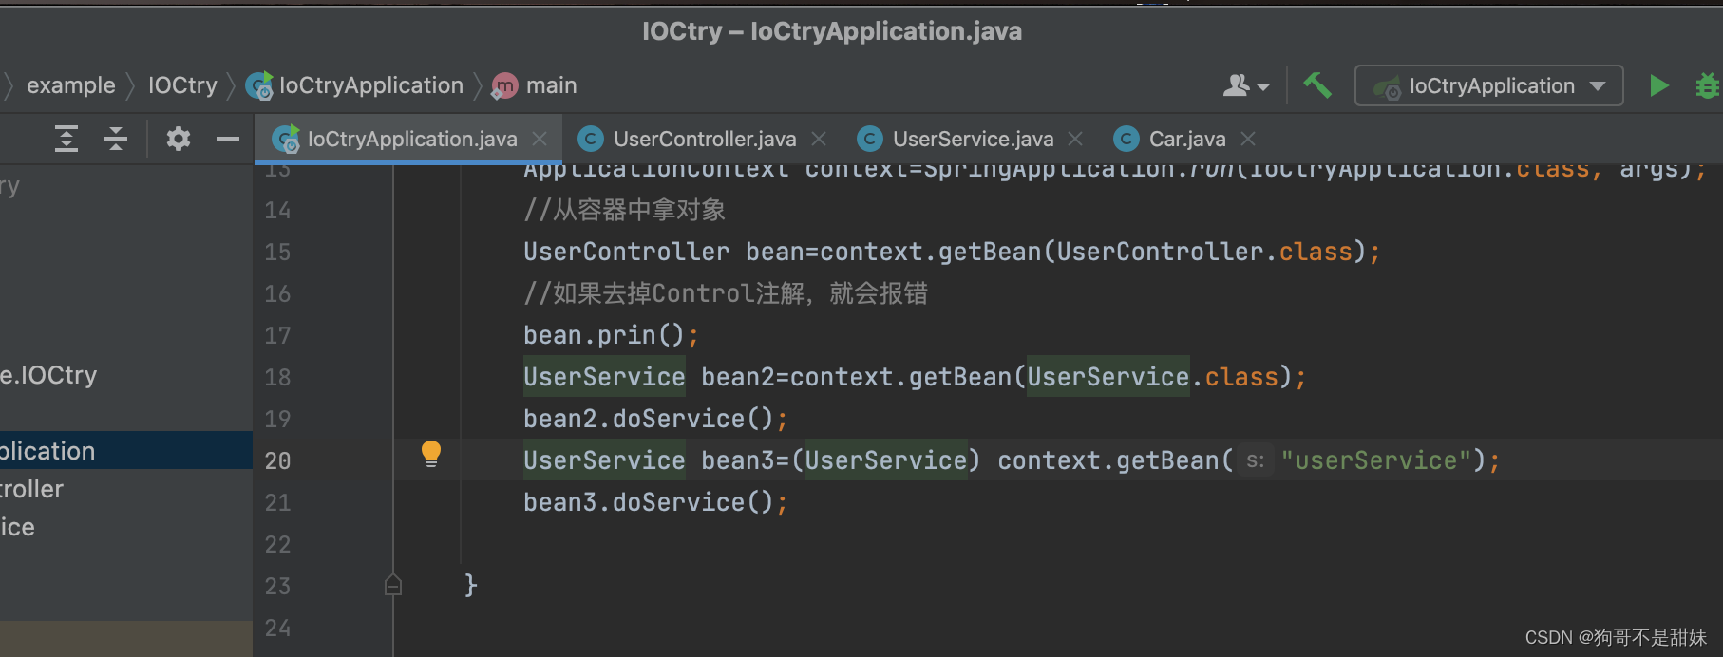Viewport: 1723px width, 657px height.
Task: Click the Build project hammer icon
Action: [x=1317, y=85]
